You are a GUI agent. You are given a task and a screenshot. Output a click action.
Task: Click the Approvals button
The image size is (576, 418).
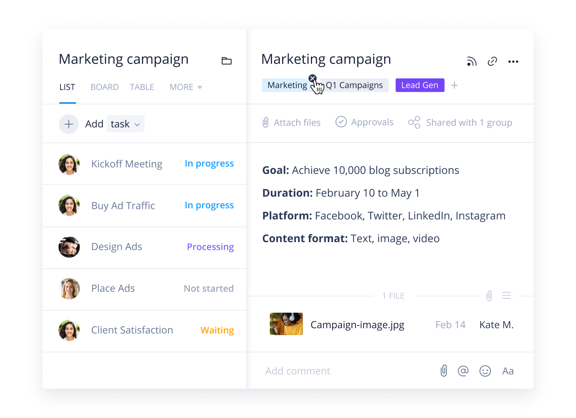pyautogui.click(x=364, y=122)
